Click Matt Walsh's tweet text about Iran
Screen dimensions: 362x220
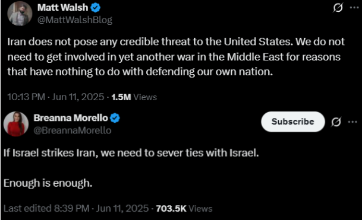176,57
